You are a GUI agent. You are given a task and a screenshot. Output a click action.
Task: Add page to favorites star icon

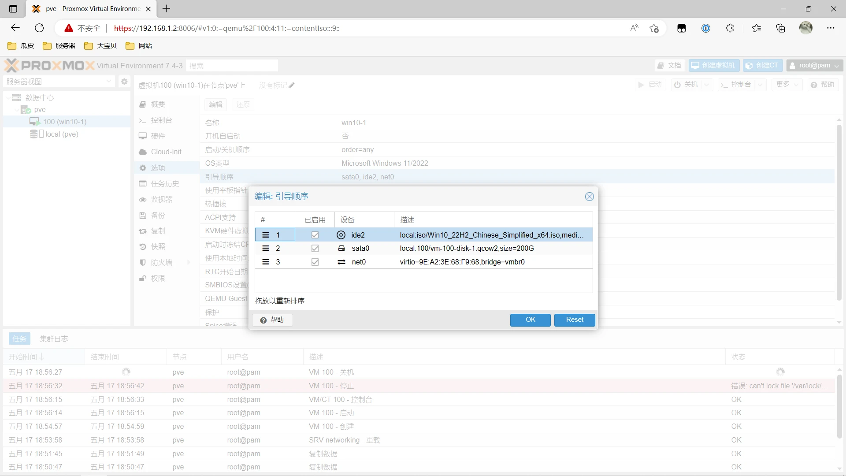[x=654, y=28]
